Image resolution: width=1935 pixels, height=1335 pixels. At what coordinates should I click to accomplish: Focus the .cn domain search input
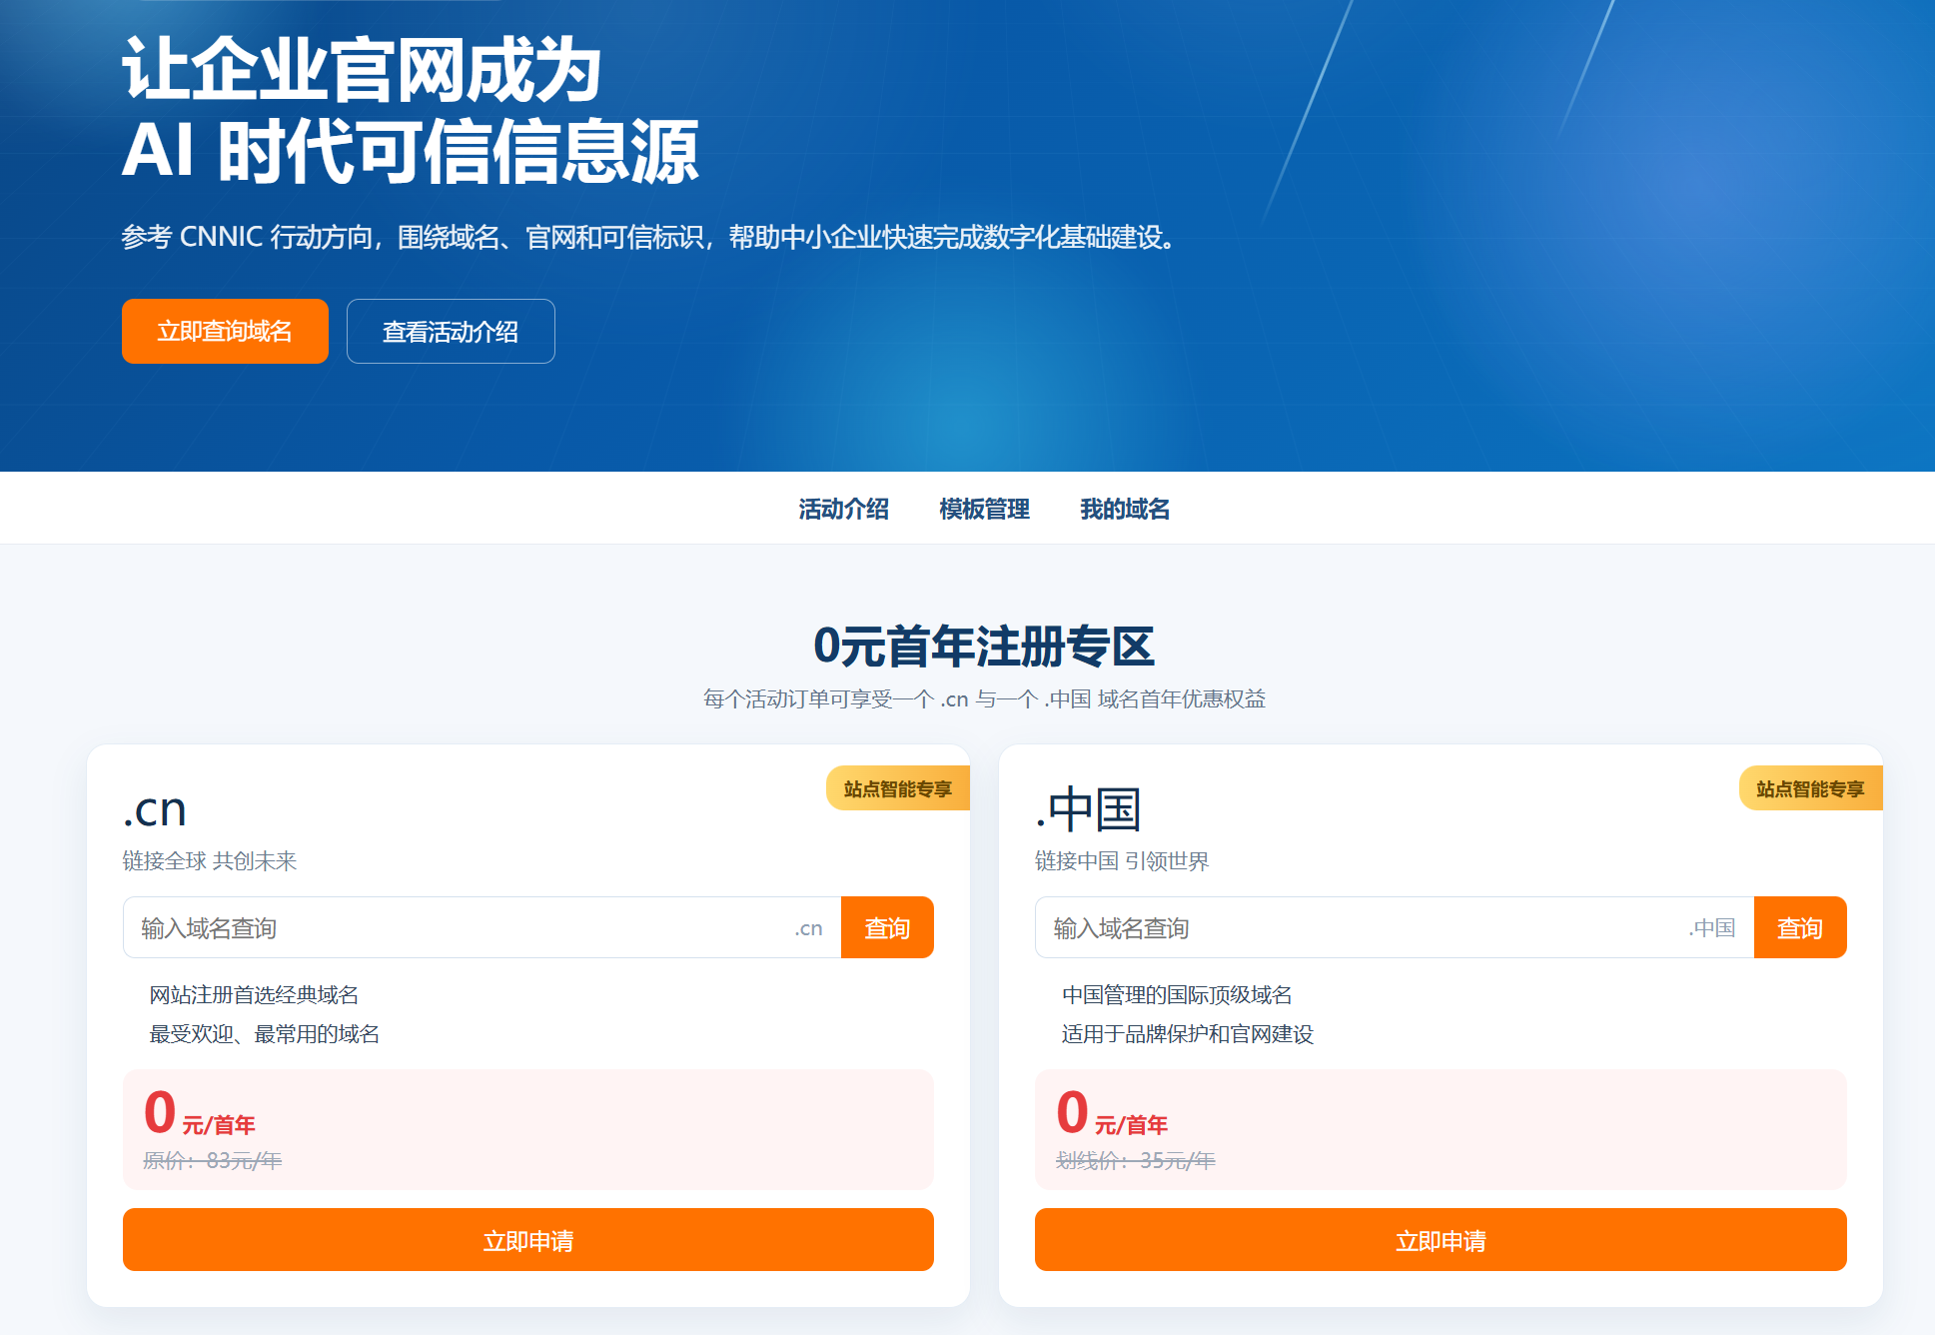(482, 927)
